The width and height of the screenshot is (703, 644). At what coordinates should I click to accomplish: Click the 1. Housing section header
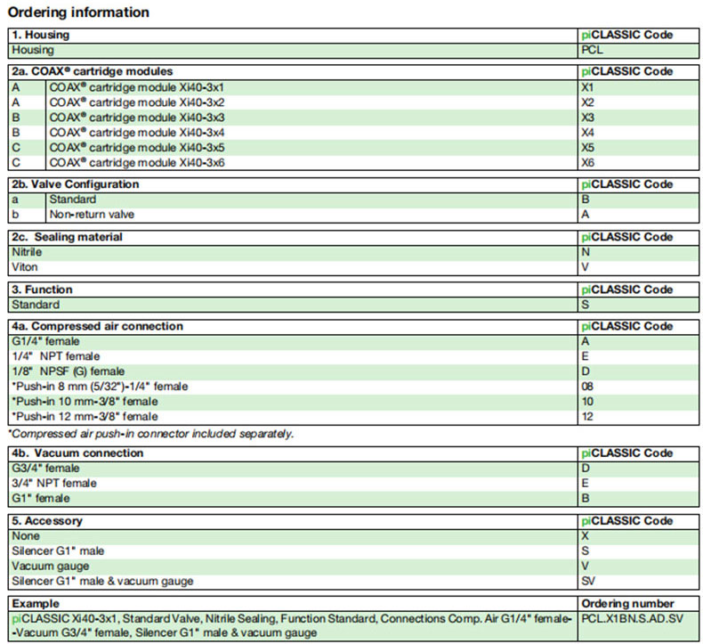coord(41,35)
